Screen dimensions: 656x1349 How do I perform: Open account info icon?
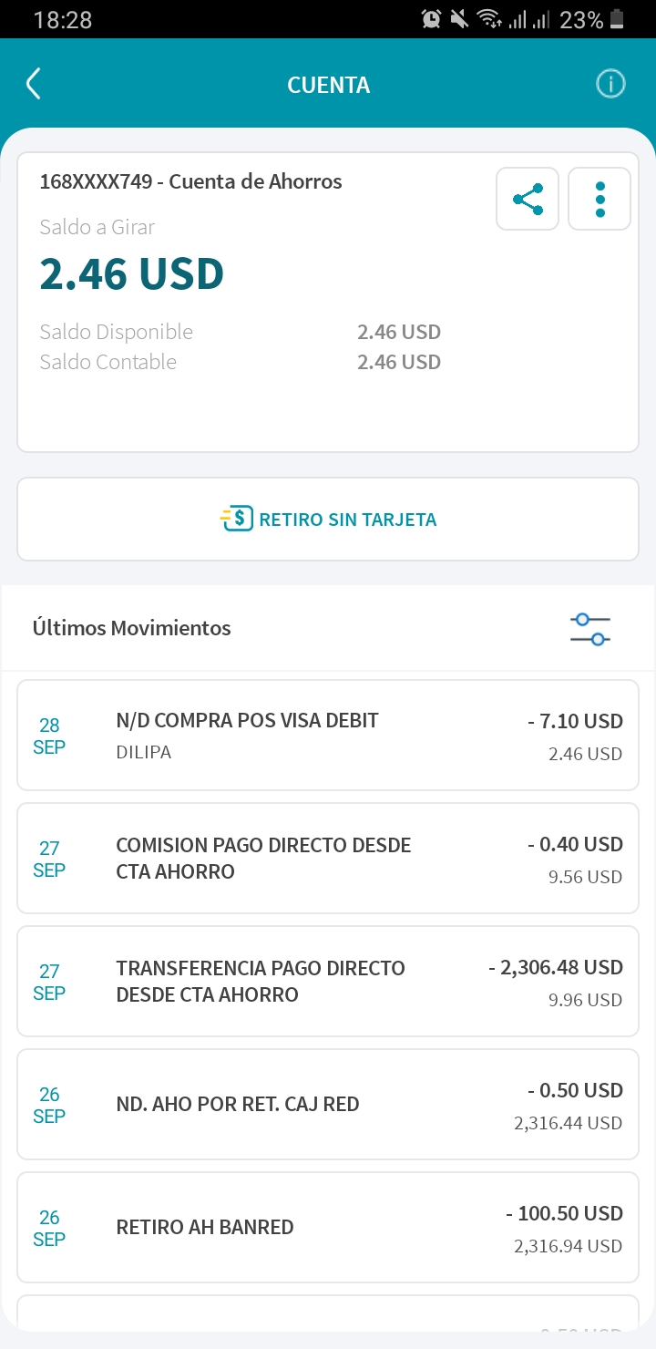tap(610, 84)
